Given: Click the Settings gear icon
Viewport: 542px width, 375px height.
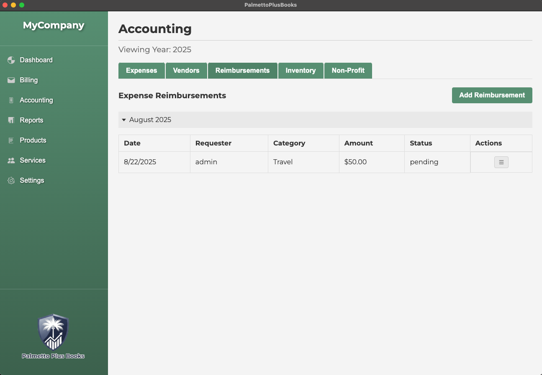Looking at the screenshot, I should point(11,181).
